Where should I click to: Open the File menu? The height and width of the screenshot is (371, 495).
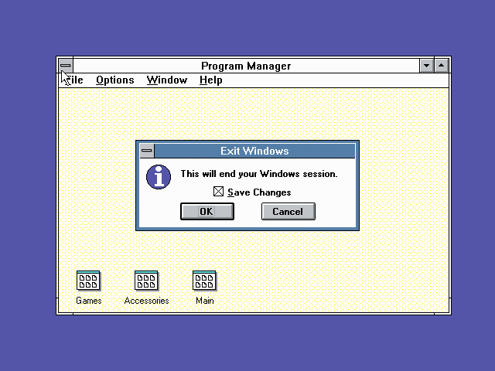click(x=73, y=80)
